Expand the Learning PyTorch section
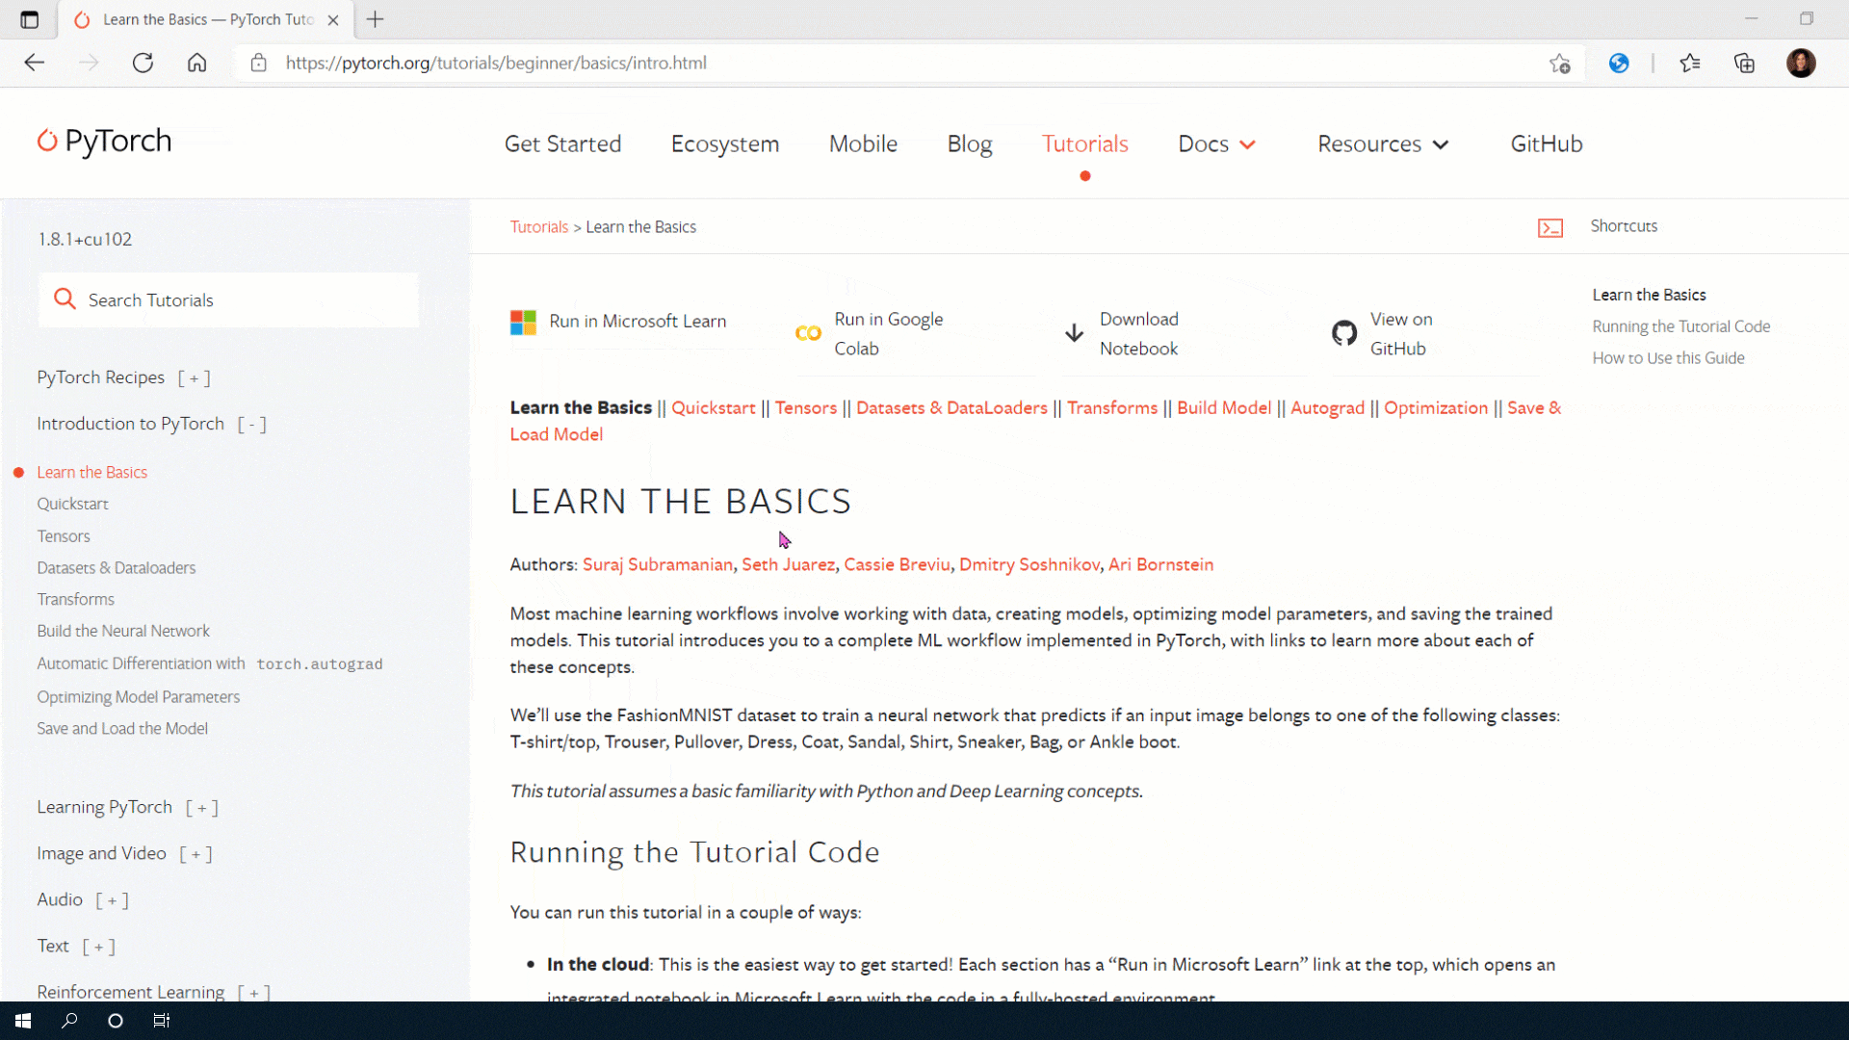Screen dimensions: 1849x1040 coord(201,808)
